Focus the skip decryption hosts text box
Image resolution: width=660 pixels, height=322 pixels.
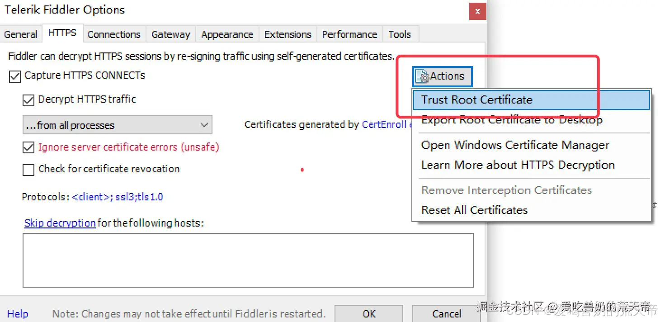248,260
